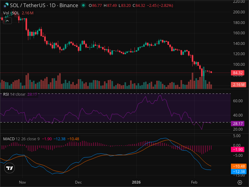Click the histogram value −1.90 in MACD legend
Image resolution: width=249 pixels, height=187 pixels.
tap(47, 139)
